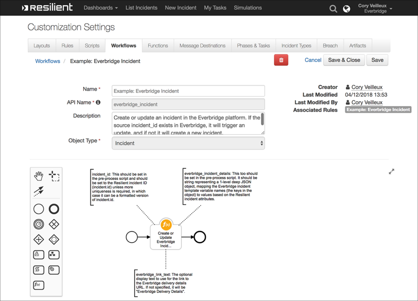The width and height of the screenshot is (418, 301).
Task: Show API Name info tooltip icon
Action: 98,102
